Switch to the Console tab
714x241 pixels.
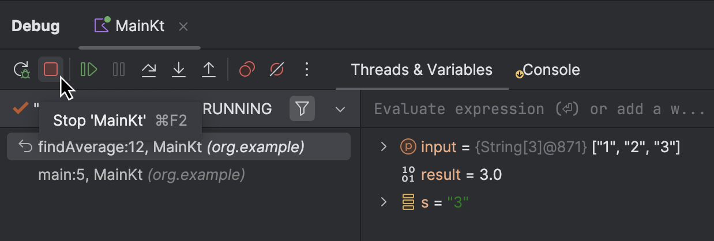551,70
